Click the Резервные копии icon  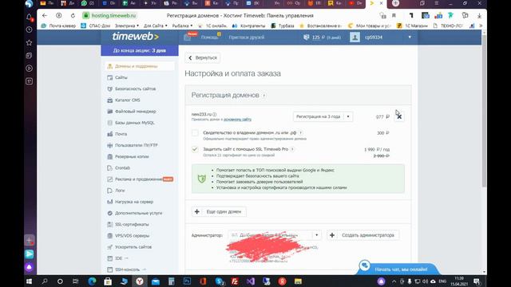point(110,156)
